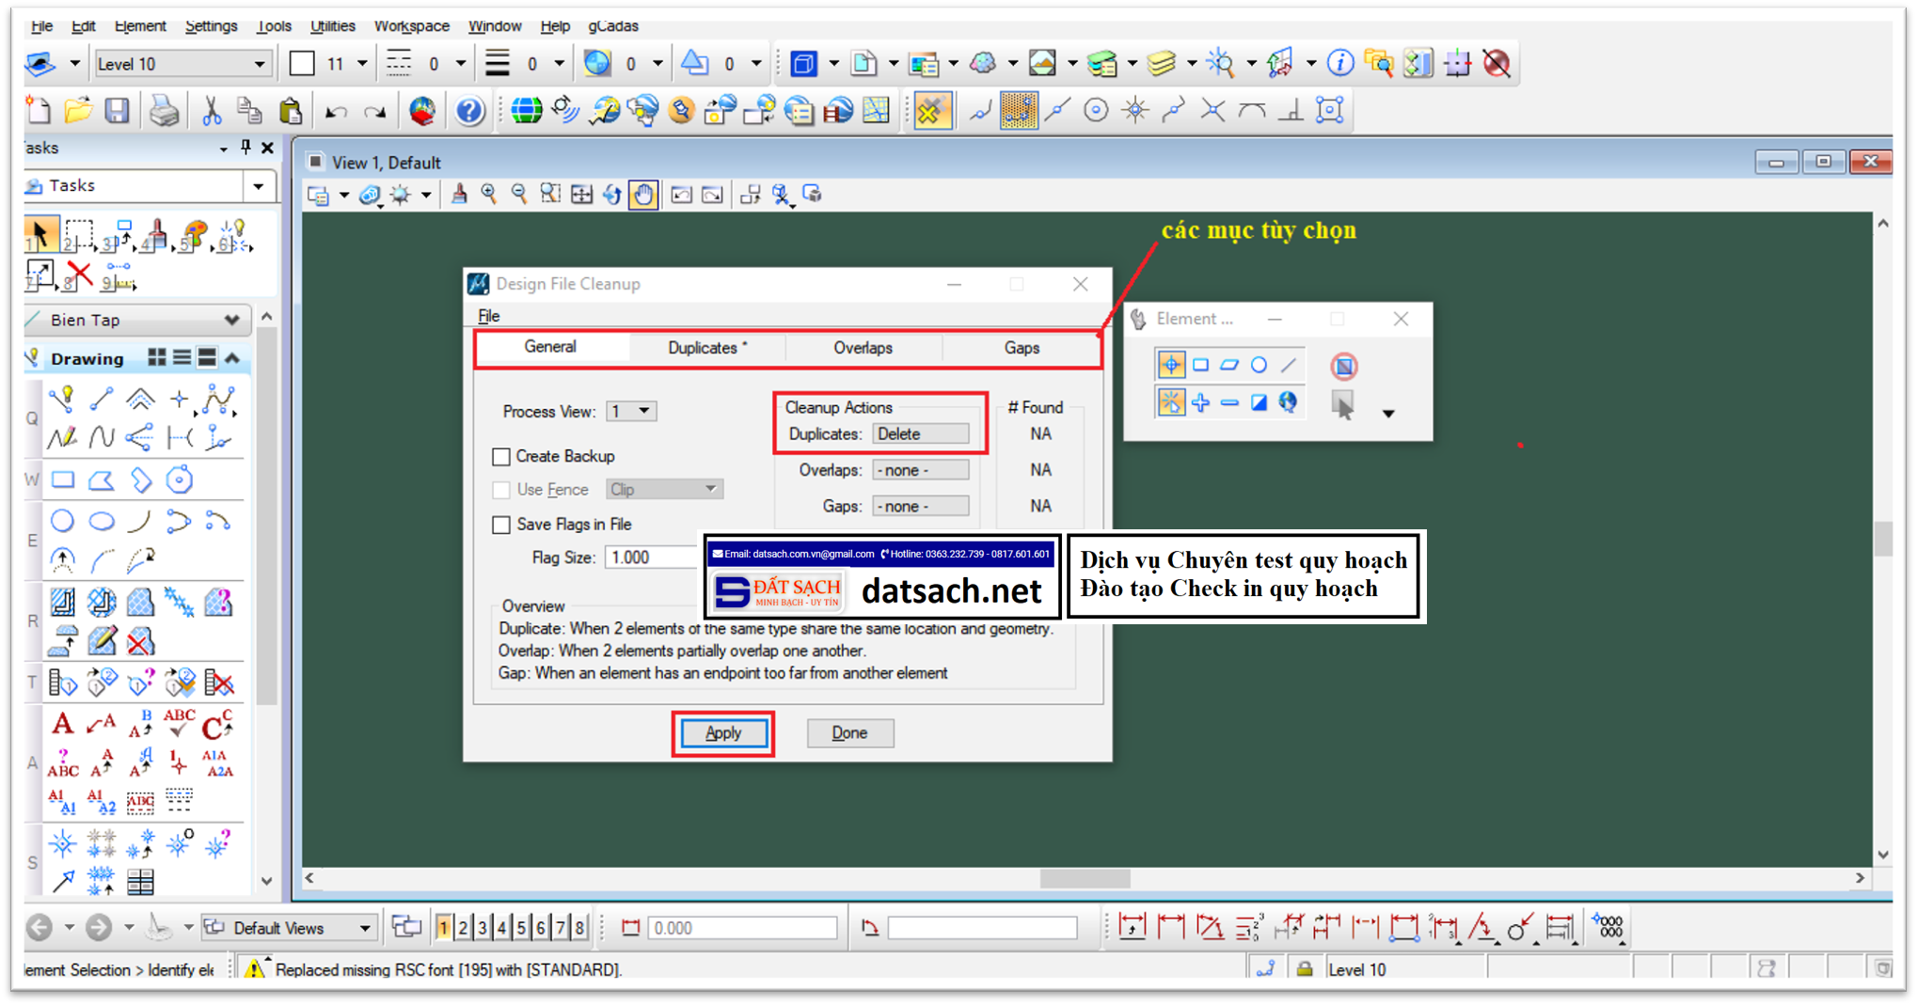Open the Utilities menu

click(332, 25)
